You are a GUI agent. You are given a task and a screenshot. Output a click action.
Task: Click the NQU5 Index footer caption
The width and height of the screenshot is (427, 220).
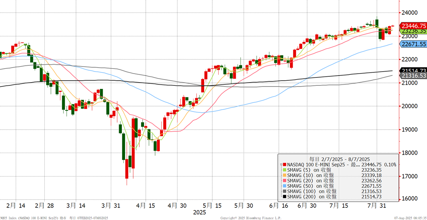click(54, 218)
